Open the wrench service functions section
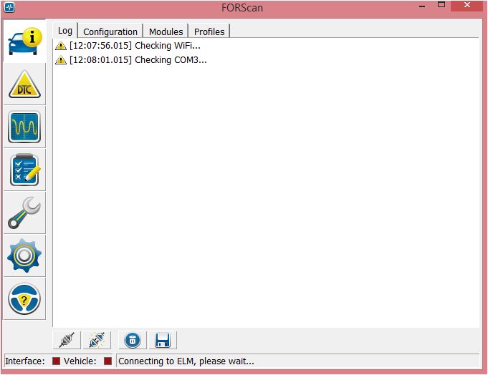The width and height of the screenshot is (488, 375). click(x=24, y=213)
